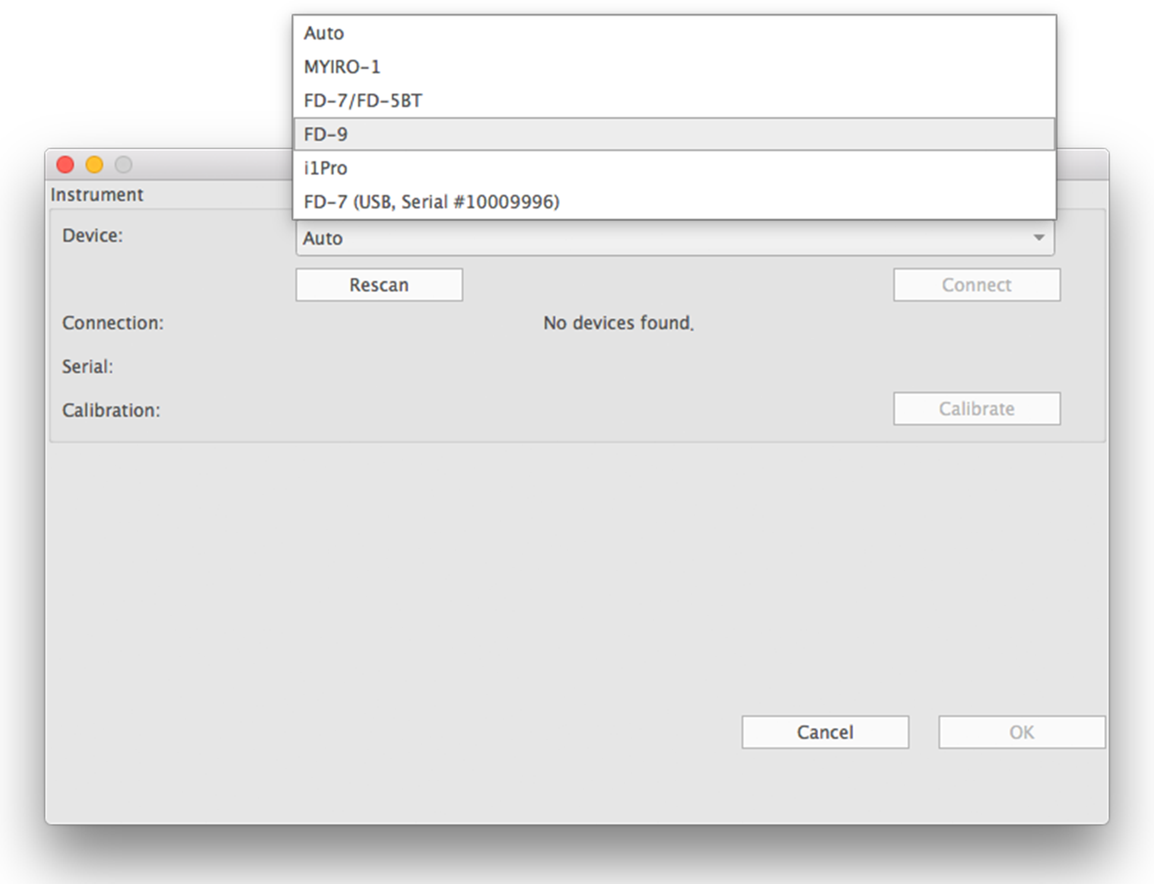Screen dimensions: 1154x884
Task: Select the FD-7/FD-5BT device option
Action: 362,100
